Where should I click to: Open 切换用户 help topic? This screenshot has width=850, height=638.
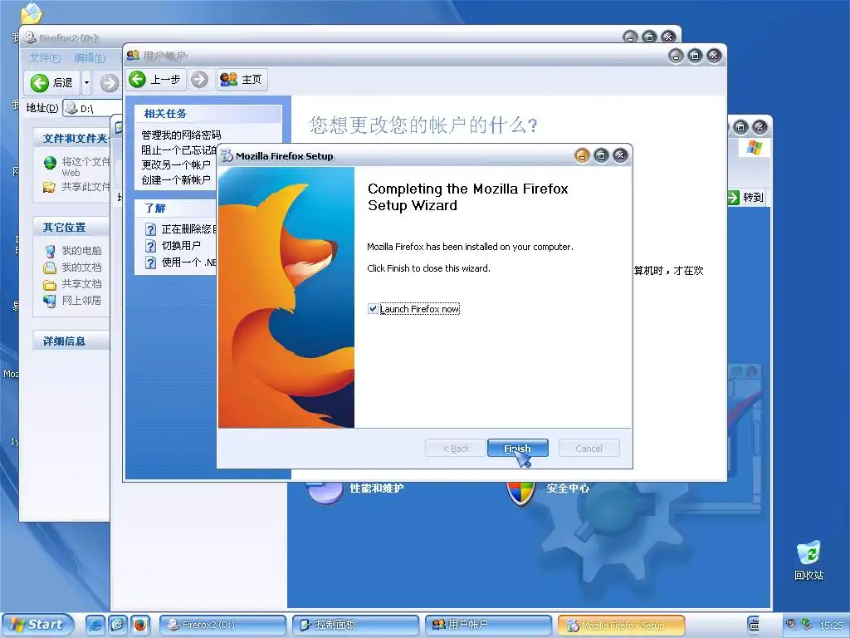[x=181, y=245]
